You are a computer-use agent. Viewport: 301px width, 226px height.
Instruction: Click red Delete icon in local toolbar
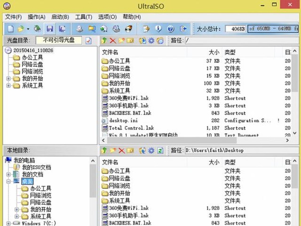click(121, 151)
